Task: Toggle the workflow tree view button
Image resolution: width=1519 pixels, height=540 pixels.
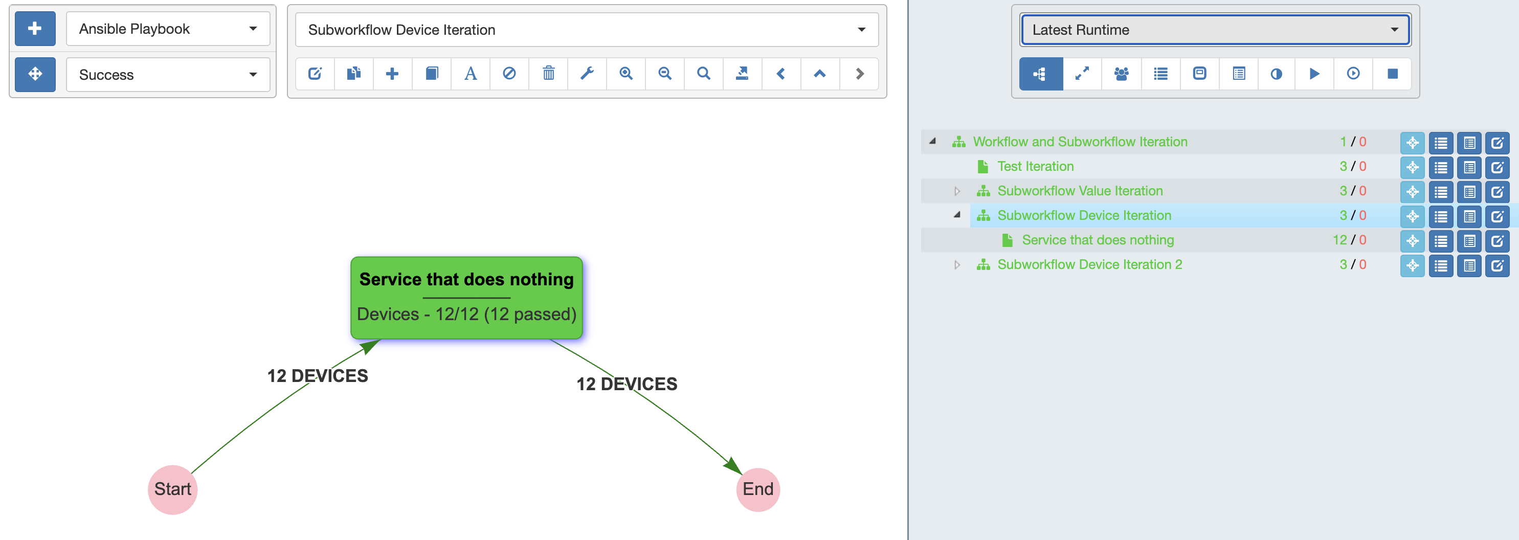Action: click(x=1041, y=74)
